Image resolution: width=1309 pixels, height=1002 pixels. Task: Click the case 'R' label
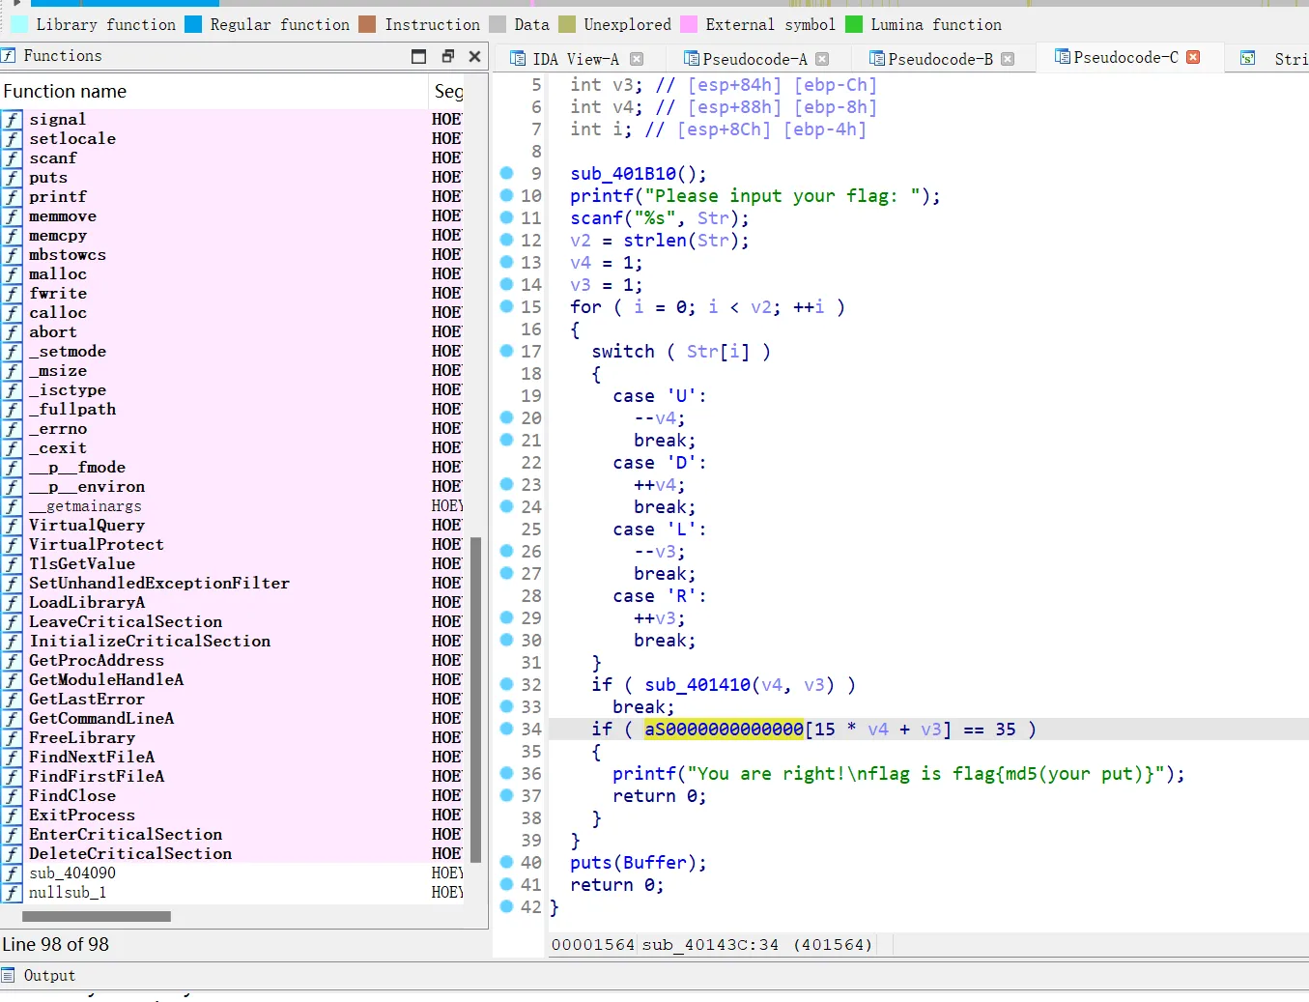(x=659, y=596)
